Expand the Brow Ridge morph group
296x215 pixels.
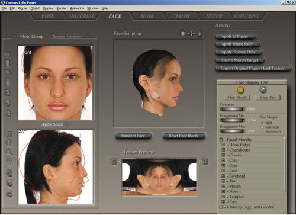coord(223,145)
